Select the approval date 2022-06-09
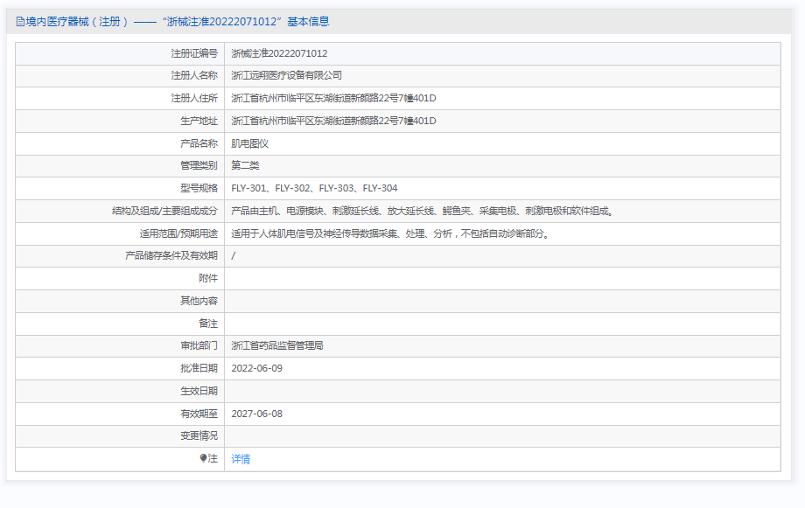Viewport: 805px width, 508px height. (x=256, y=368)
